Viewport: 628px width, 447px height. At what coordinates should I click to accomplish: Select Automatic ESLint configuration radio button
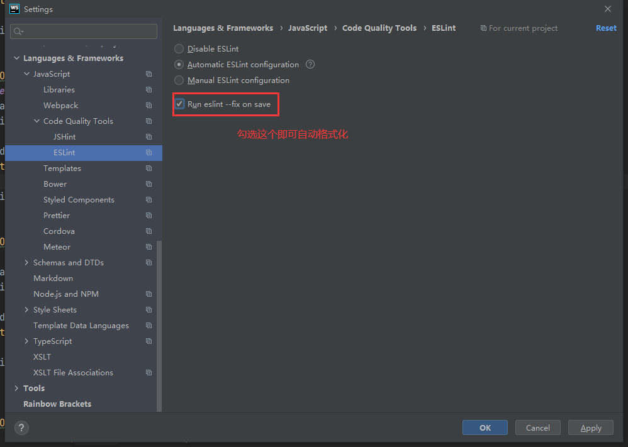(x=179, y=64)
